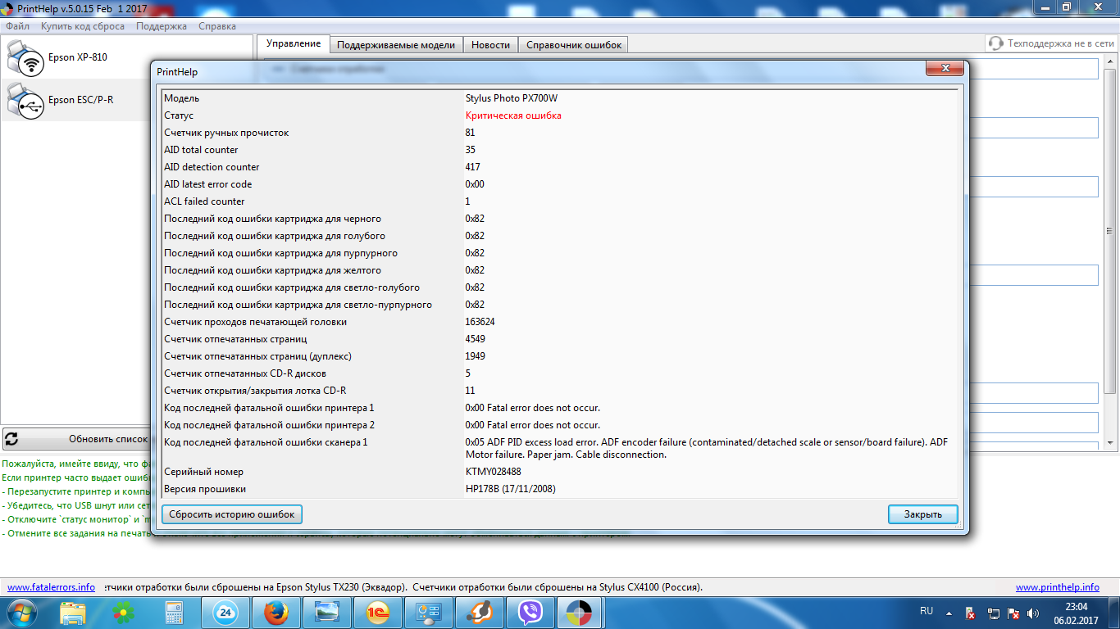Open the blue 24 taskbar application
This screenshot has width=1120, height=629.
[225, 612]
